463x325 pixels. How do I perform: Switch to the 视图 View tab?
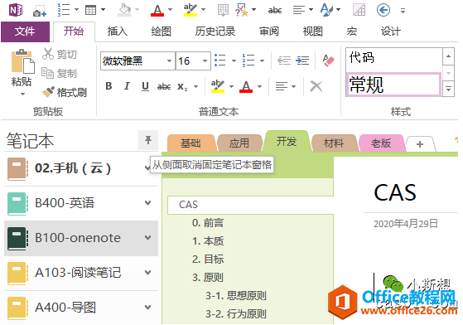tap(312, 32)
